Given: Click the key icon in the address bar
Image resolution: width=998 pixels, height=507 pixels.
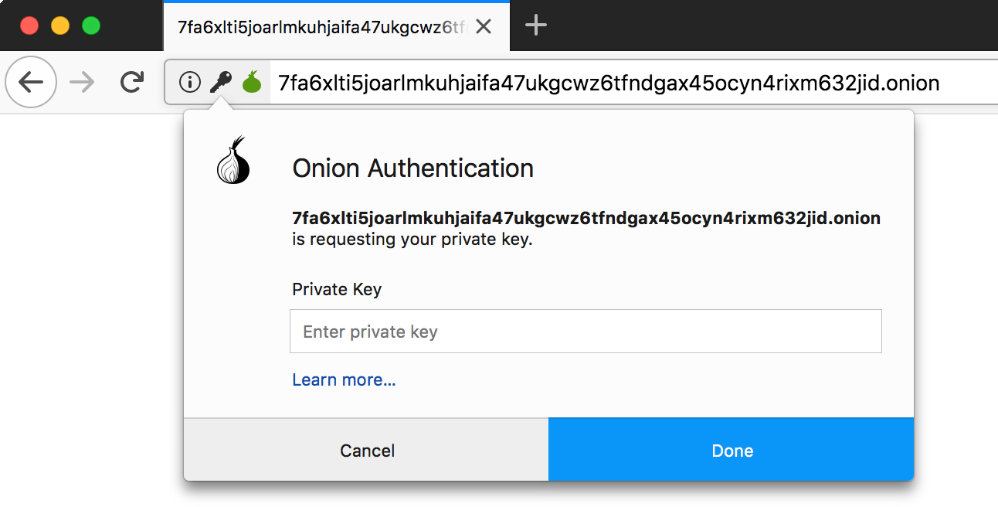Looking at the screenshot, I should pos(221,82).
